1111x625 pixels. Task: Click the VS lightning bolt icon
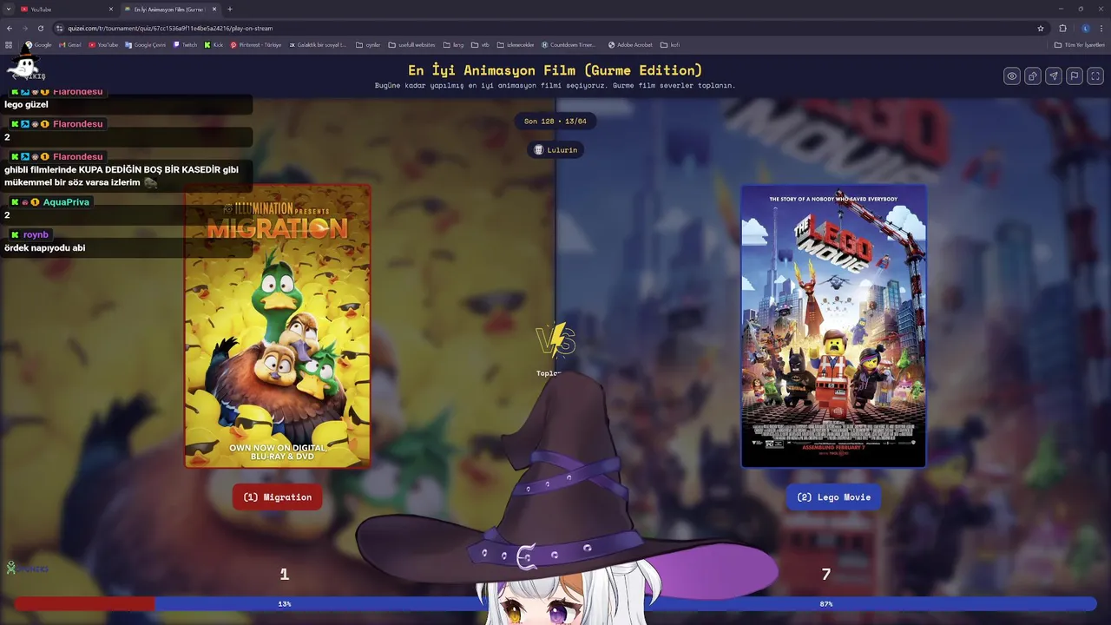(x=555, y=341)
